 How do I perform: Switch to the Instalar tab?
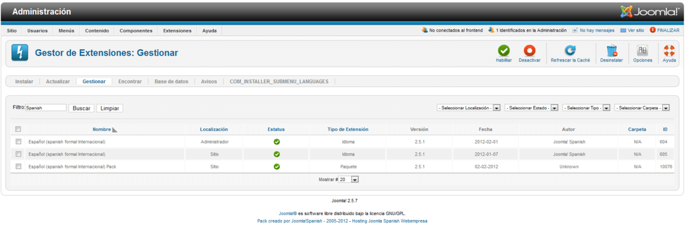tap(24, 81)
